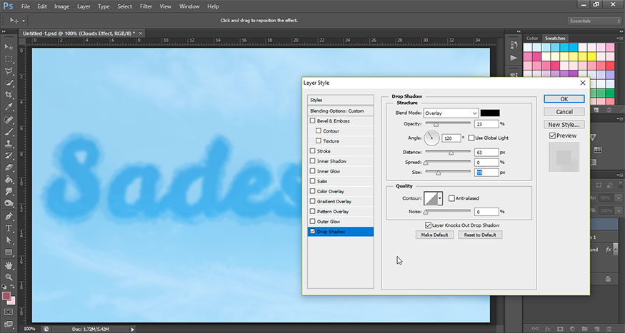The image size is (625, 333).
Task: Open the Blend Mode Overlay dropdown
Action: [451, 113]
